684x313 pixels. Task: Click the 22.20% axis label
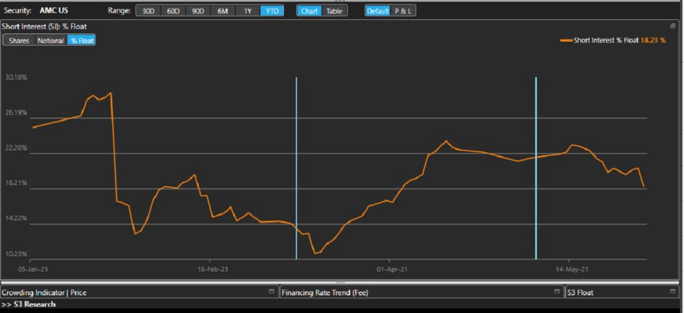[16, 148]
